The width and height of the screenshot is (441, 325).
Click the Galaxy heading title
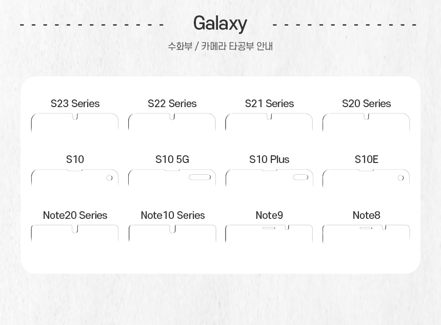pos(220,23)
